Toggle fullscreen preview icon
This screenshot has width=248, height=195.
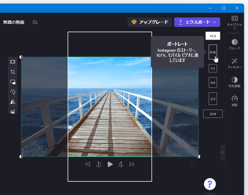point(193,164)
